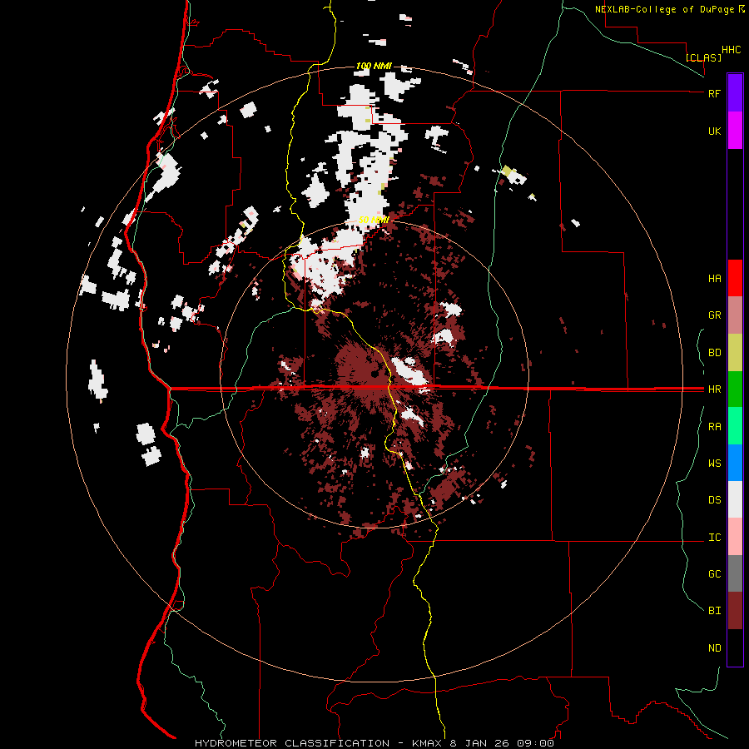Image resolution: width=749 pixels, height=749 pixels.
Task: Click the HR green legend swatch
Action: pyautogui.click(x=735, y=389)
